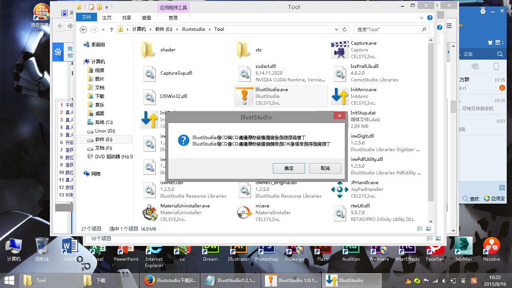
Task: Select Linux (D:) drive in navigation pane
Action: (x=105, y=131)
